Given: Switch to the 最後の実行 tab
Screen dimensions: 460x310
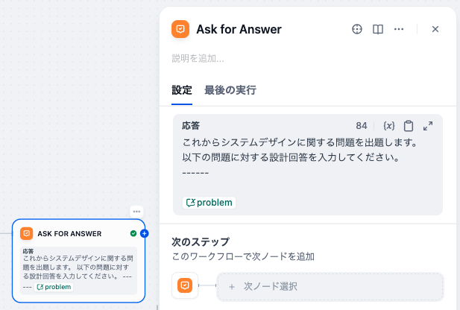Looking at the screenshot, I should [x=230, y=90].
